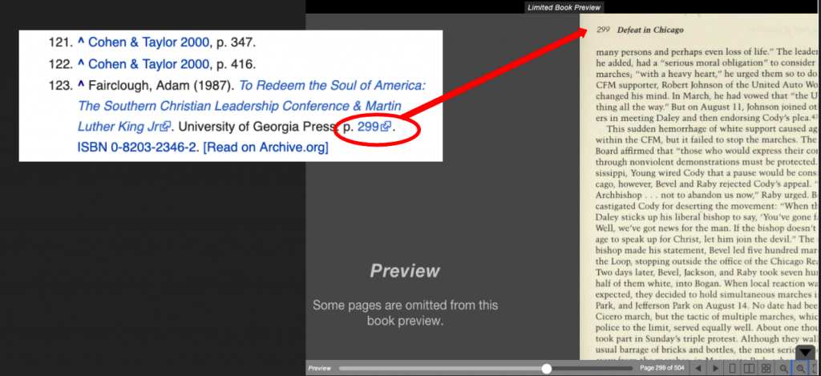
Task: Jump back via caret of reference 121
Action: (x=81, y=43)
